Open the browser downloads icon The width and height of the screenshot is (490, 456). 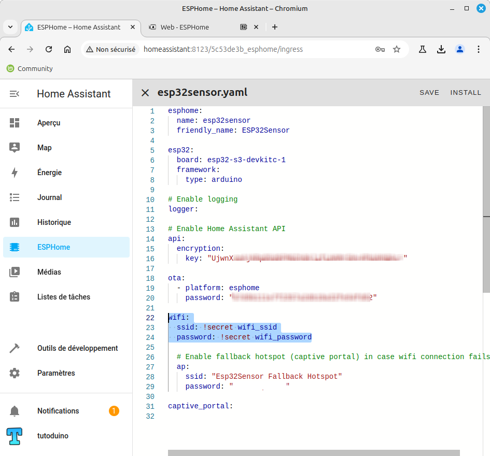[441, 49]
